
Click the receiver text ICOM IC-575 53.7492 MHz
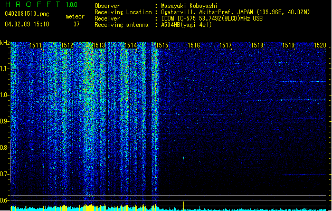click(x=212, y=18)
